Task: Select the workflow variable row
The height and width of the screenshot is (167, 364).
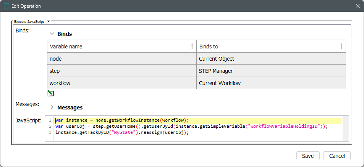Action: click(121, 83)
